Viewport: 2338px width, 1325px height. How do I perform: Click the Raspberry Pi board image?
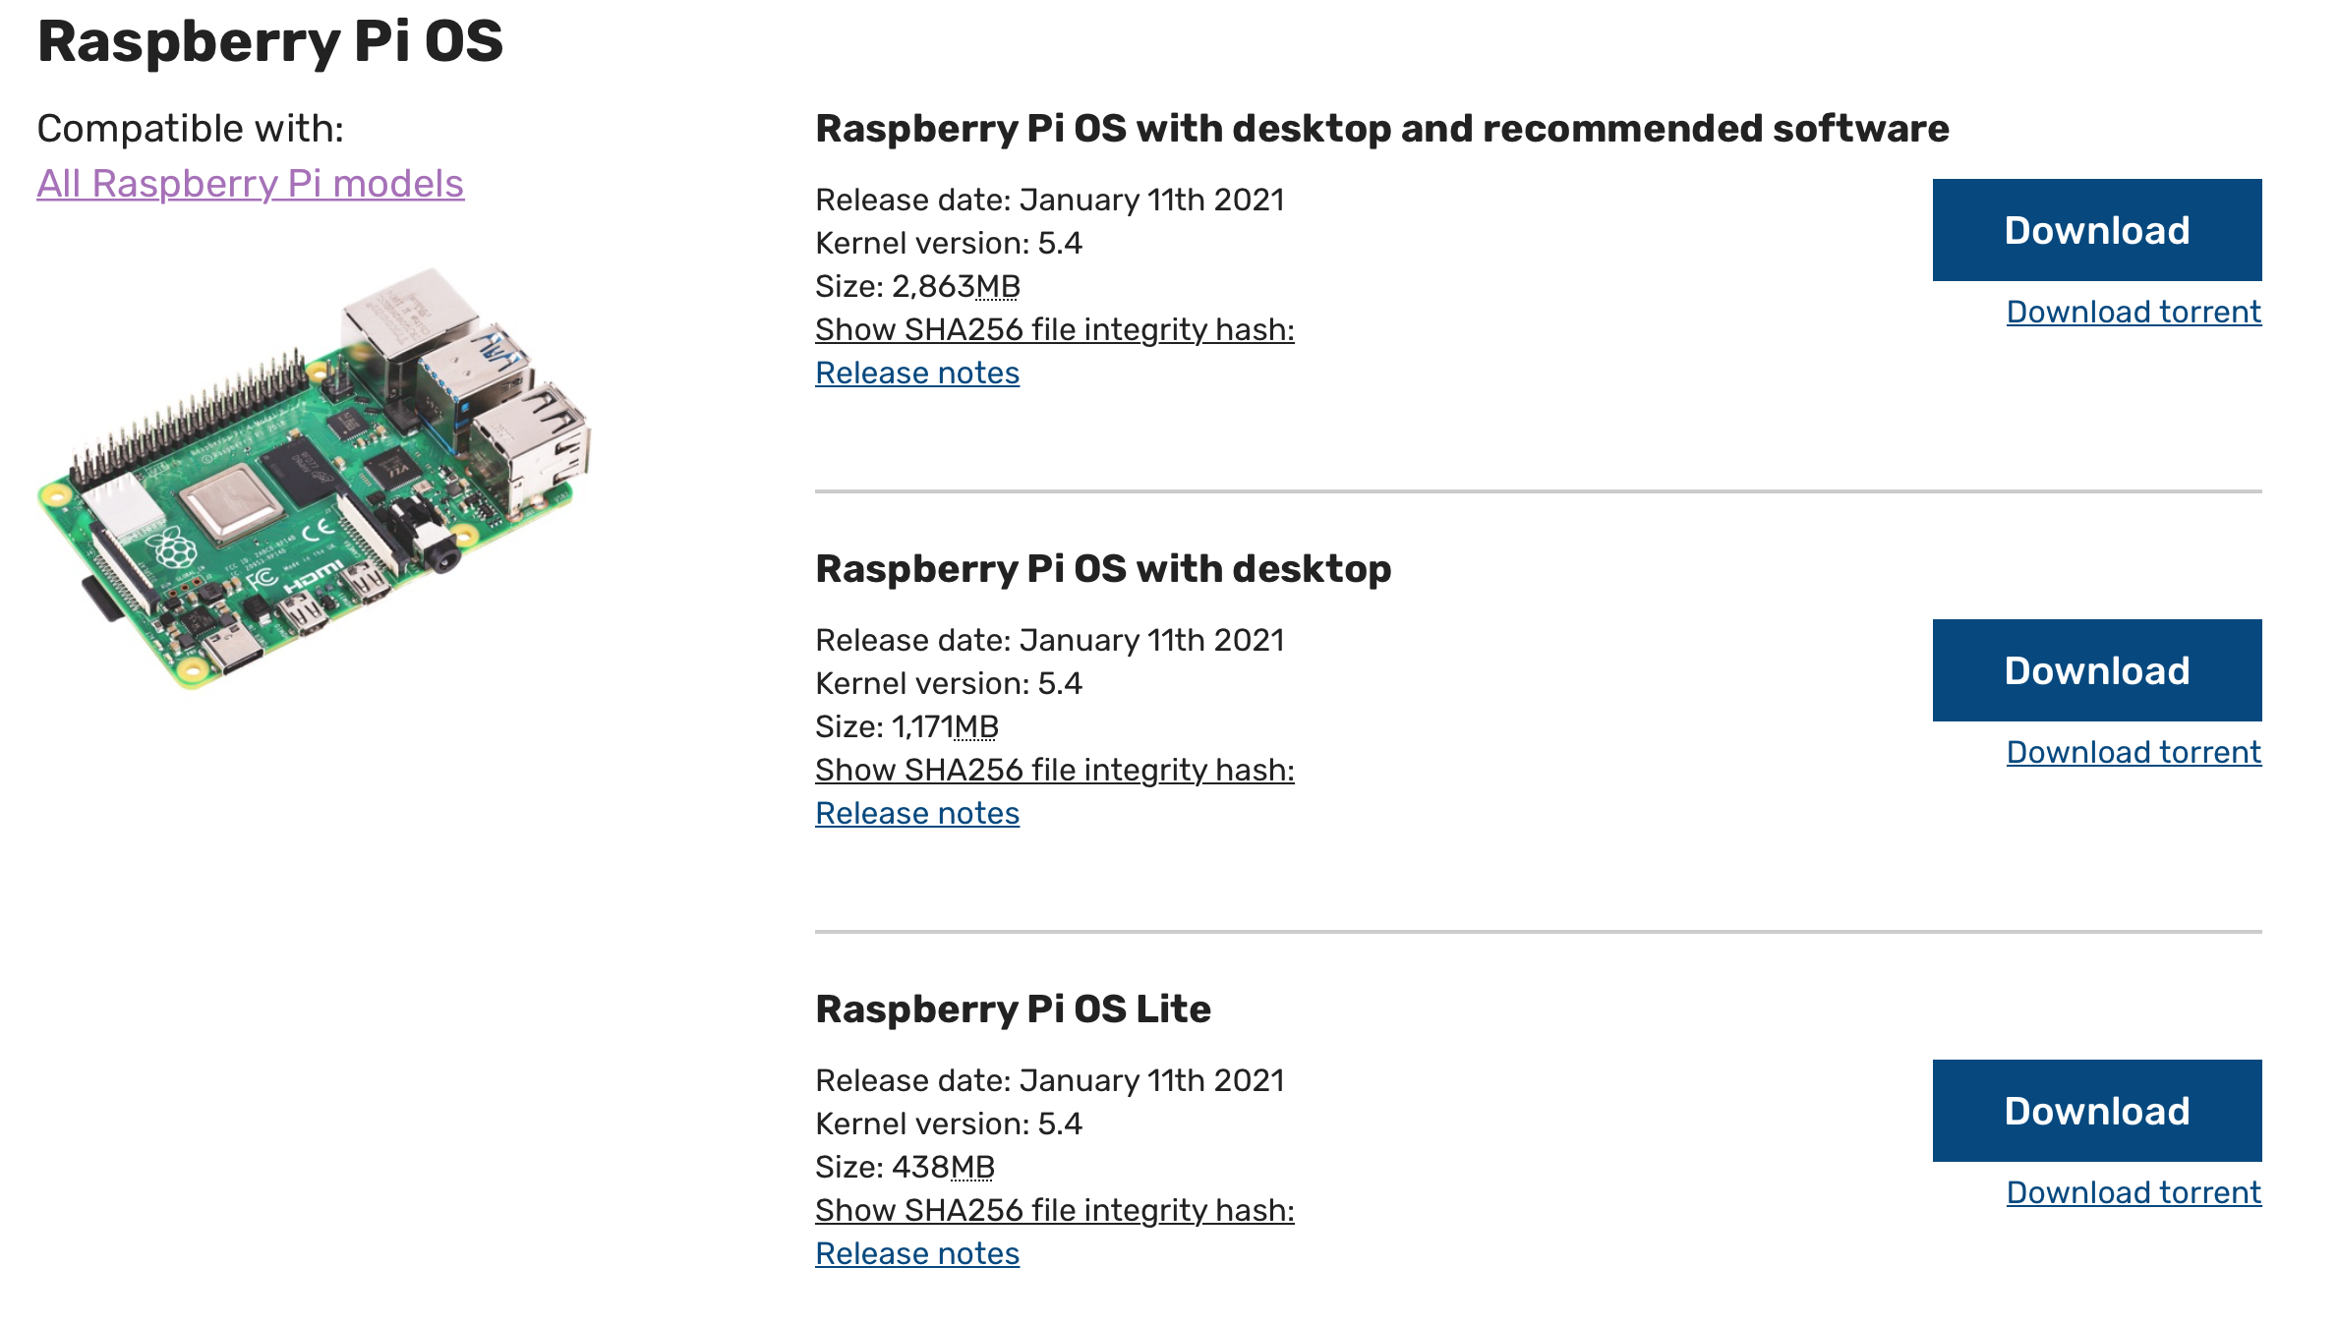point(315,478)
